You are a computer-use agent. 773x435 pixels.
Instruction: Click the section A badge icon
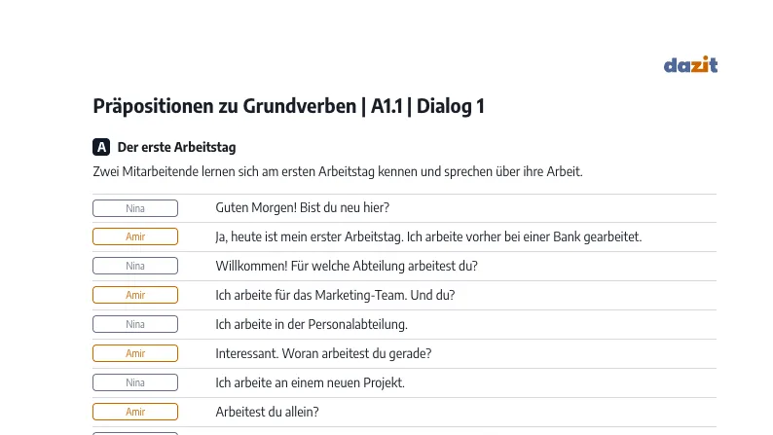[x=101, y=147]
